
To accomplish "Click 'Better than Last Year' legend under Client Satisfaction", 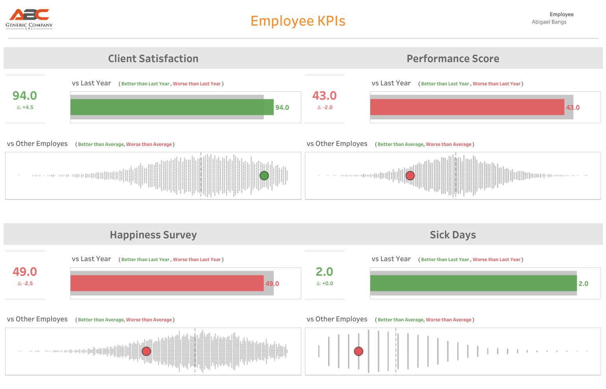I will tap(145, 84).
